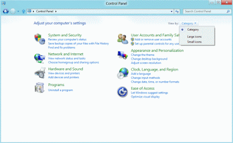Screen dimensions: 233x143
Task: Click the Ease of Access icon
Action: (x=122, y=92)
